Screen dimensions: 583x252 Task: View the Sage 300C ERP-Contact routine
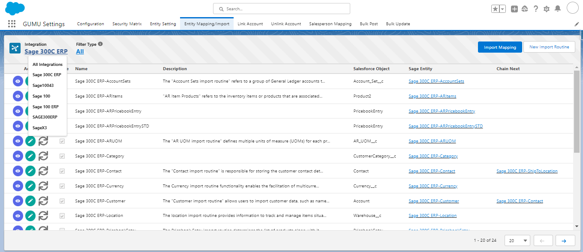(18, 171)
